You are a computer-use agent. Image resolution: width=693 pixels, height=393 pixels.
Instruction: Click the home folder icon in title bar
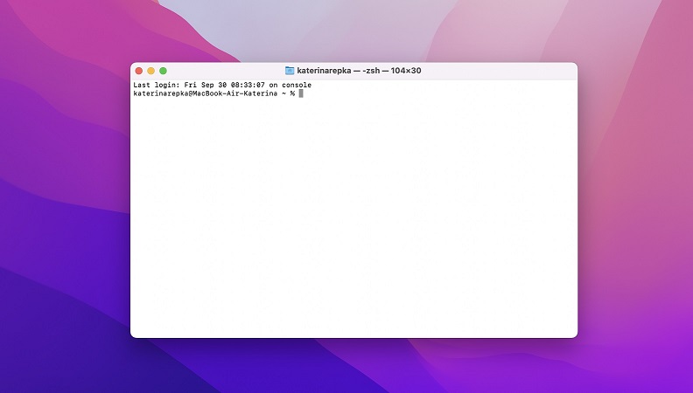click(x=290, y=71)
